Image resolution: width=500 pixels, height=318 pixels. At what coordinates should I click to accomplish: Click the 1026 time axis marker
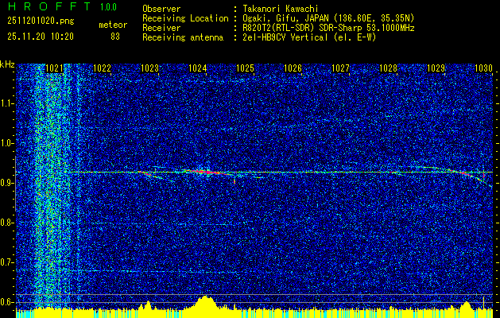click(x=293, y=68)
